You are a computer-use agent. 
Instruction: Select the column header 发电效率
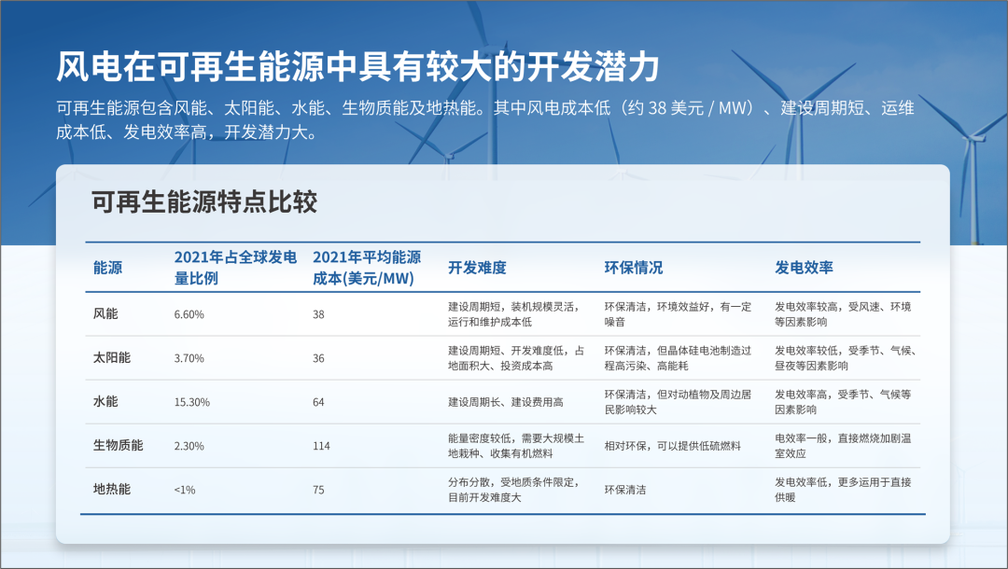(804, 268)
